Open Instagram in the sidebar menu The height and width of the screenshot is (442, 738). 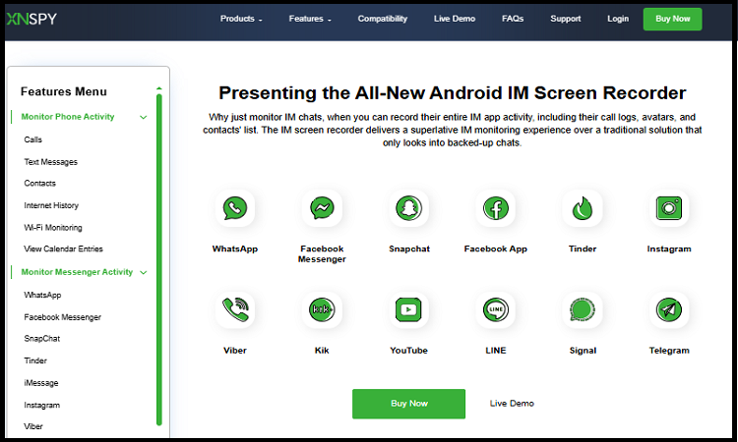tap(42, 405)
